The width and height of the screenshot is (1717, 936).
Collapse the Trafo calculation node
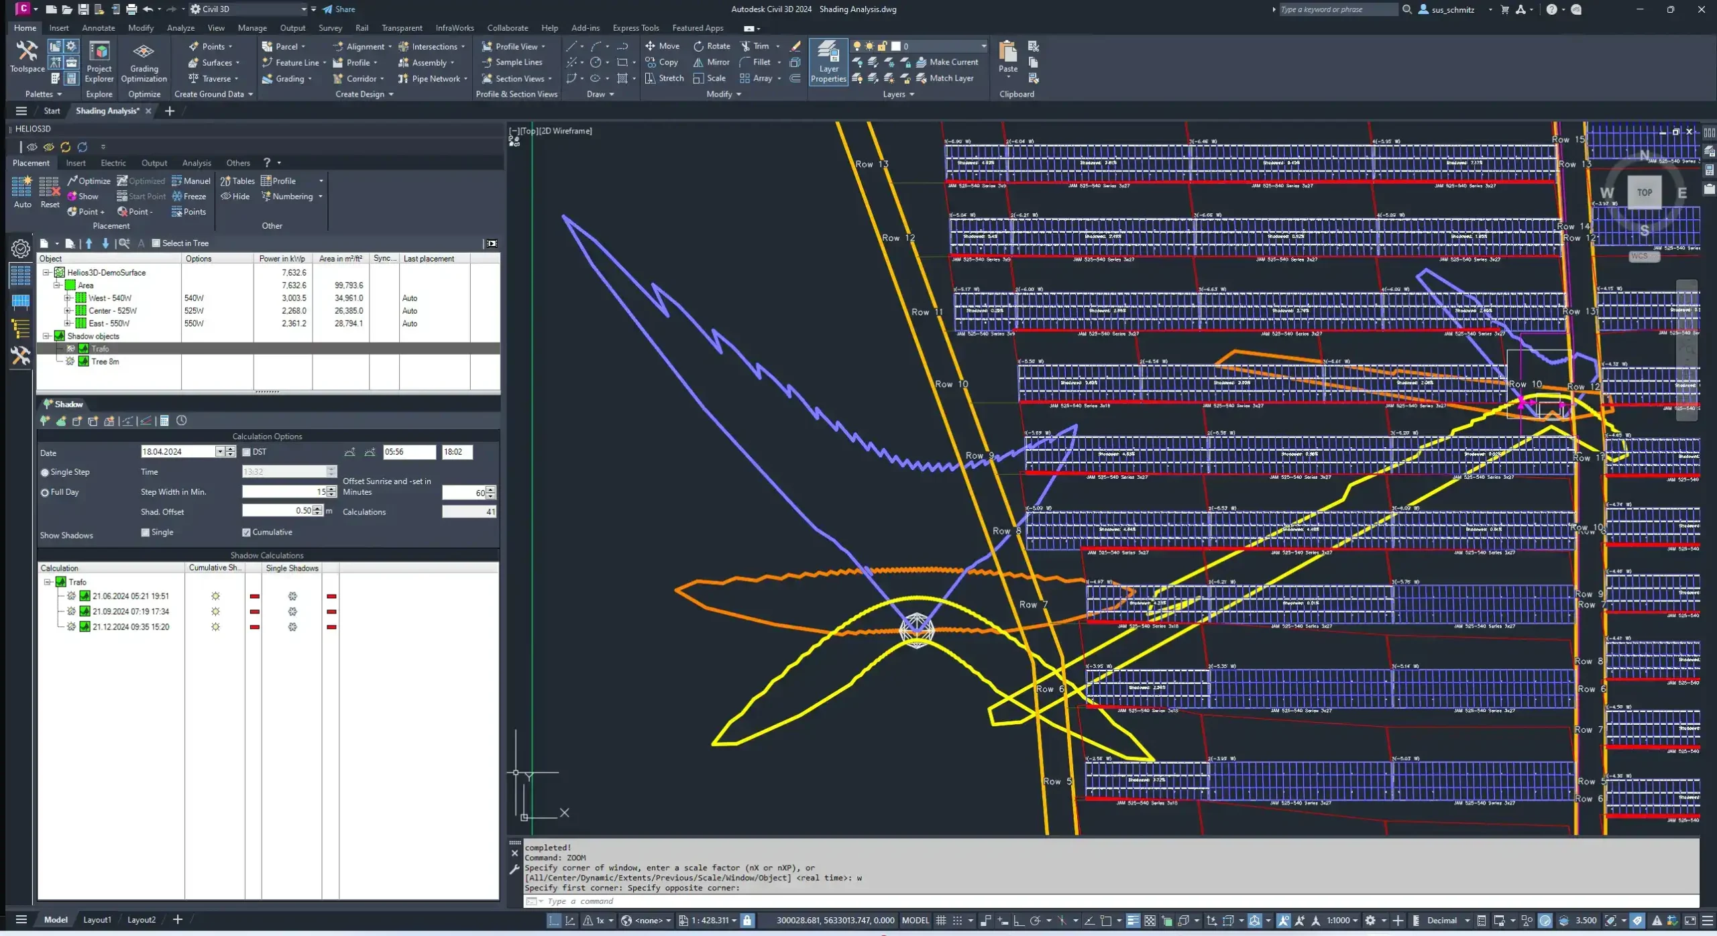(48, 582)
